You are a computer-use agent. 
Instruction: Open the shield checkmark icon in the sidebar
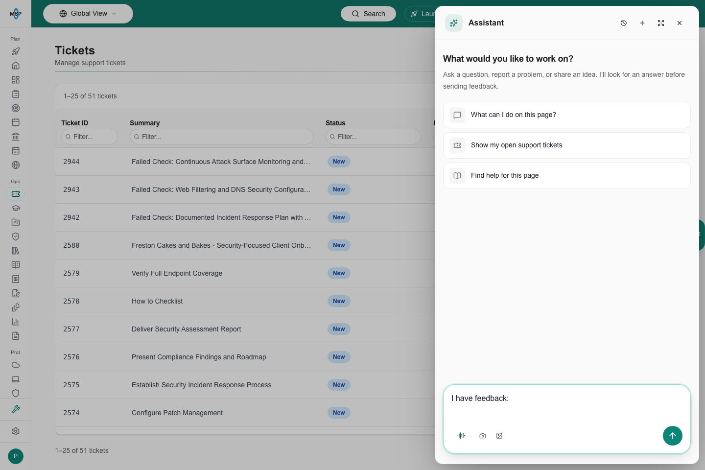[16, 236]
